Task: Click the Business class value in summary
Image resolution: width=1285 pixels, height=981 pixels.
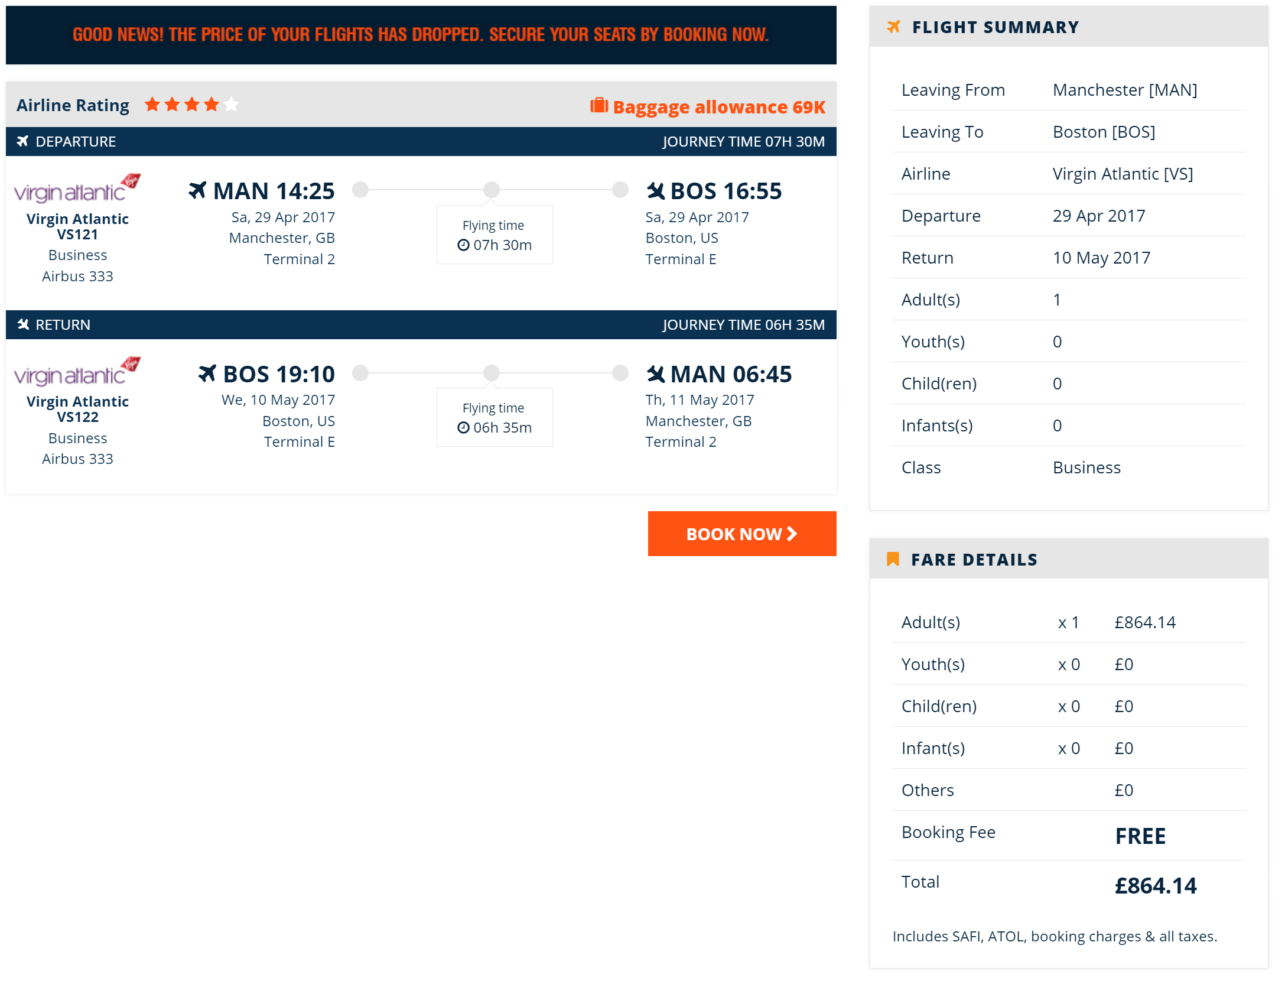Action: click(1086, 467)
